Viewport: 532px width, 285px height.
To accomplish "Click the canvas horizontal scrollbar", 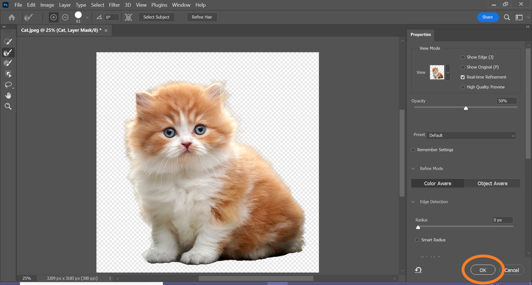I will (x=256, y=278).
